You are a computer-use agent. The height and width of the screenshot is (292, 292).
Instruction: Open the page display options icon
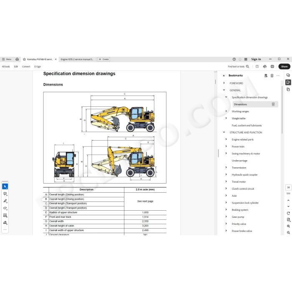(x=288, y=220)
